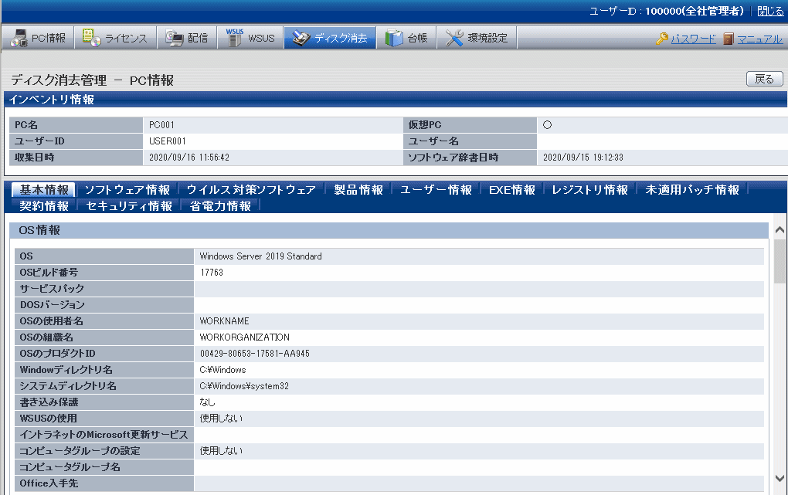Click the ソフトウェア辞書日時 value 2020/09/15 19:12:33
Image resolution: width=788 pixels, height=495 pixels.
(583, 158)
